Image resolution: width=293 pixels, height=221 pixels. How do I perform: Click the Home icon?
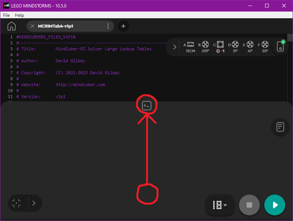pos(12,26)
